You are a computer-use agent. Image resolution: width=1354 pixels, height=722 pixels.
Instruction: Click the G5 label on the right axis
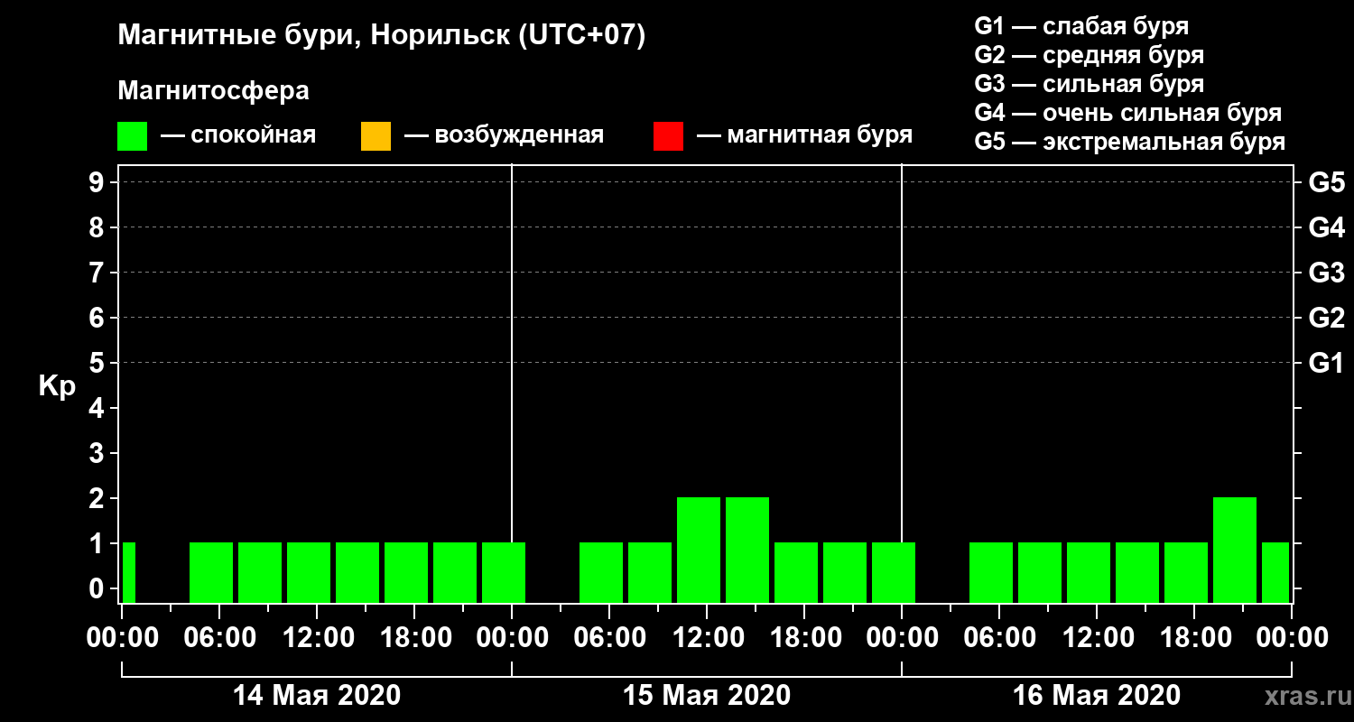[1326, 183]
